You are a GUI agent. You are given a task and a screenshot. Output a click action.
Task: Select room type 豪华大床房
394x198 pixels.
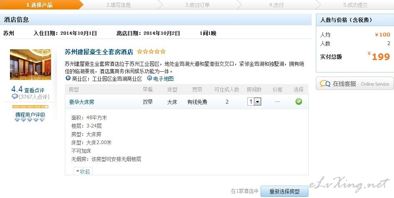pos(81,102)
